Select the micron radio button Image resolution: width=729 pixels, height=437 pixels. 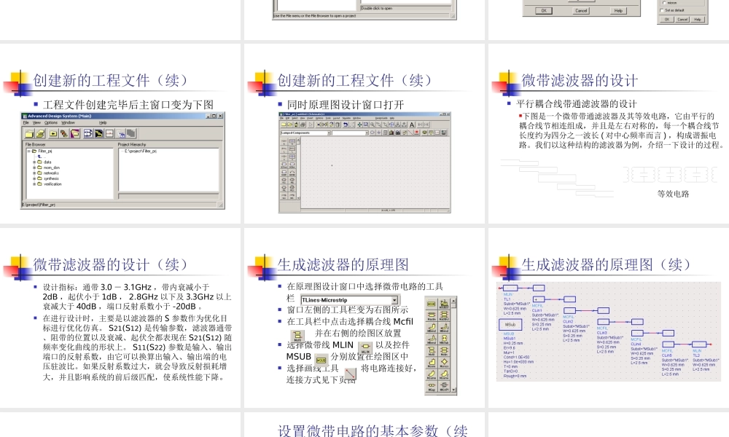664,2
